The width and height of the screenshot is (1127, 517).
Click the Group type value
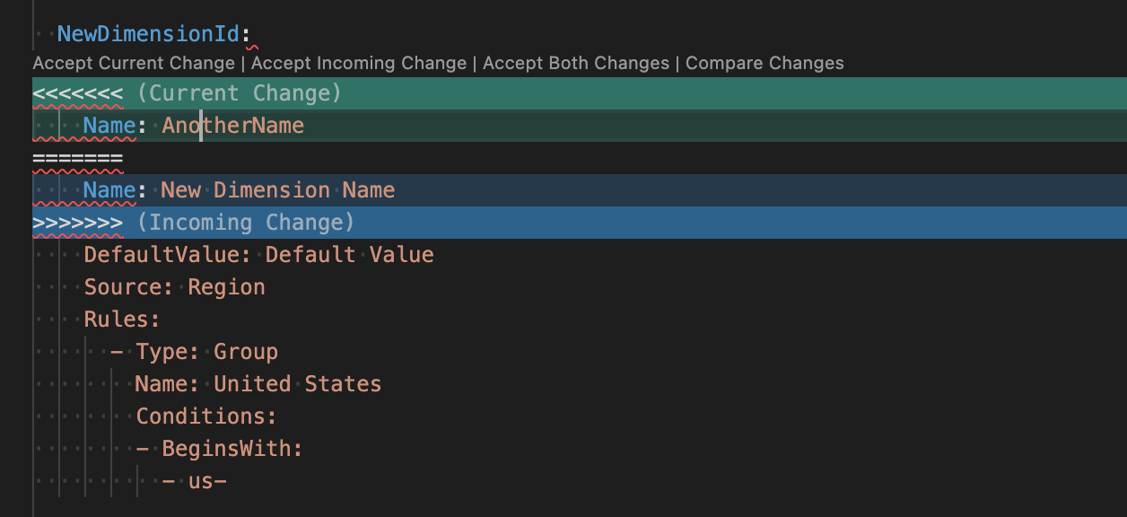(246, 352)
